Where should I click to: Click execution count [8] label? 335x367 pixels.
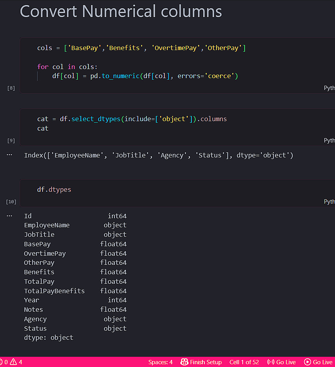[x=11, y=88]
